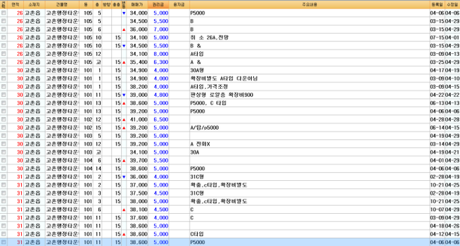Click the 37,000 price cell
Screen dimensions: 460x246
[x=138, y=185]
